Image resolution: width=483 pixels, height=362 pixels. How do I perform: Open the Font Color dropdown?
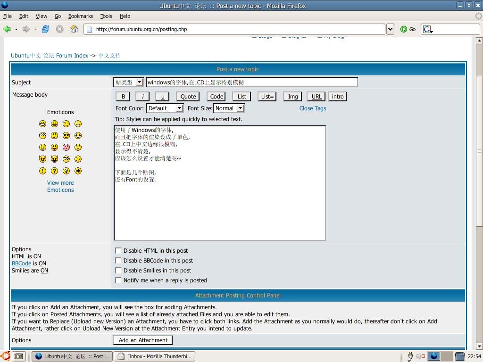click(x=165, y=108)
